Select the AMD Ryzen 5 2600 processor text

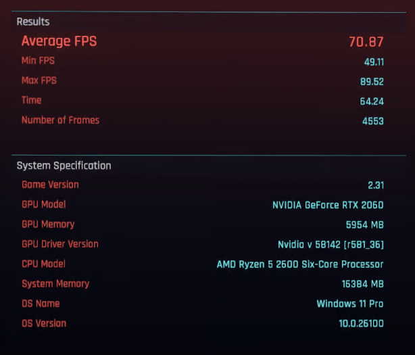pyautogui.click(x=300, y=264)
